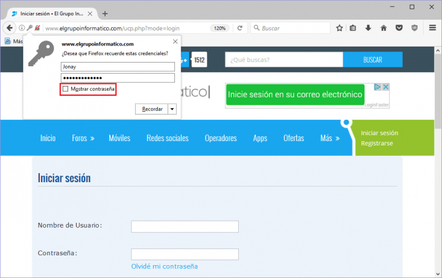The height and width of the screenshot is (278, 442).
Task: Click the 120% zoom level indicator
Action: pos(220,28)
